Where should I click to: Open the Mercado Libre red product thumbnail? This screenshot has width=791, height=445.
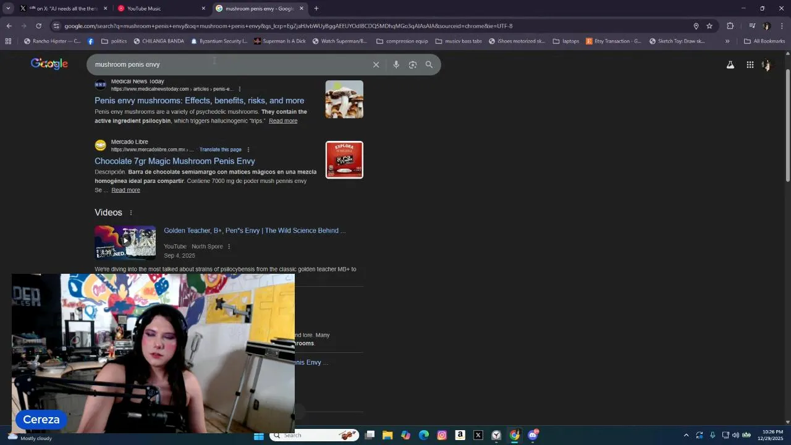pyautogui.click(x=344, y=160)
